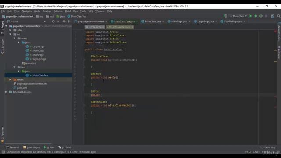The image size is (281, 158).
Task: Select MainClass in project tree
Action: [38, 51]
